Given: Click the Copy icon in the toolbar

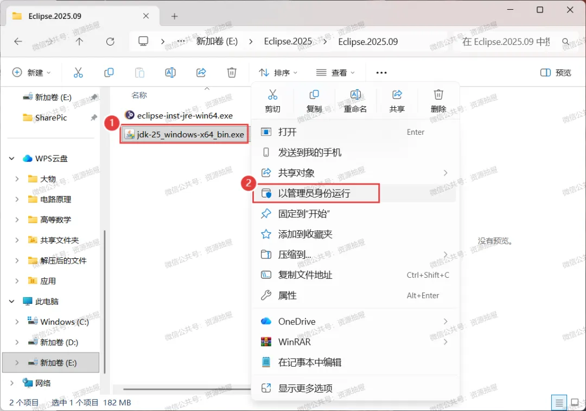Looking at the screenshot, I should (109, 73).
